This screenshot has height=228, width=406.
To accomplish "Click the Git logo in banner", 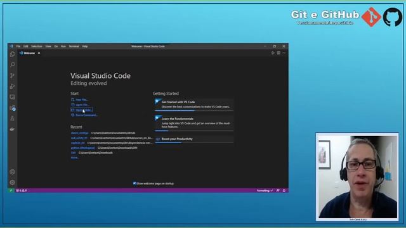I will pos(371,17).
